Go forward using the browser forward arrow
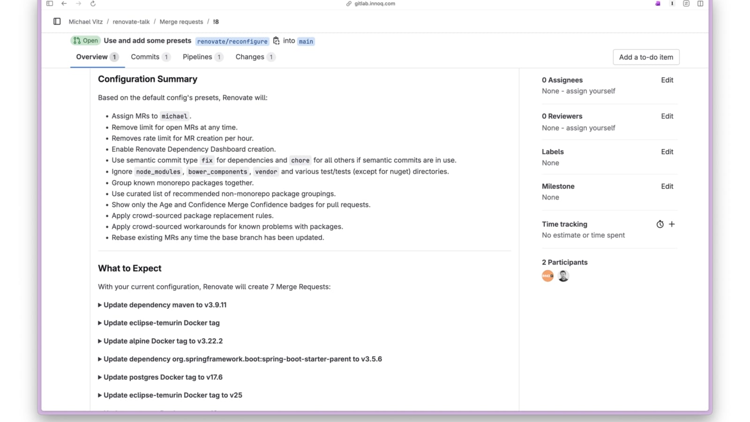The width and height of the screenshot is (750, 422). coord(78,4)
